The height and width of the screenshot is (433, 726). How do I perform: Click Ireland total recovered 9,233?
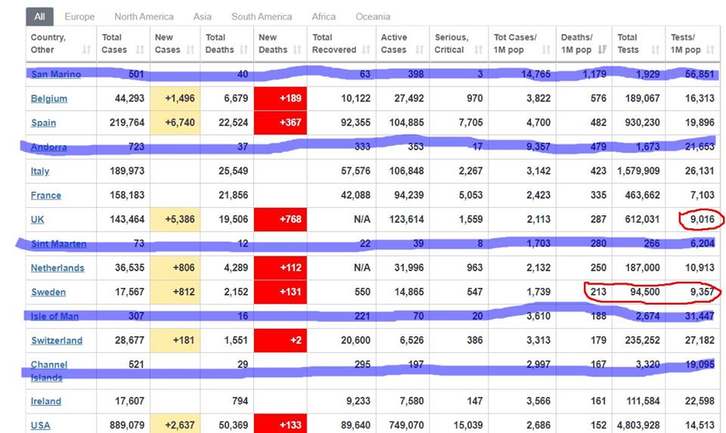(358, 401)
